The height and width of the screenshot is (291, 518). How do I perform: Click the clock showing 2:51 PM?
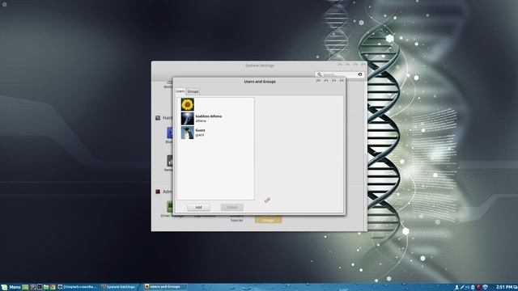tap(504, 288)
